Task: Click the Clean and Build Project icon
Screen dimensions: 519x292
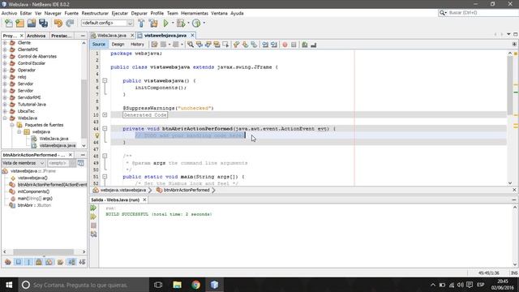Action: [x=153, y=24]
